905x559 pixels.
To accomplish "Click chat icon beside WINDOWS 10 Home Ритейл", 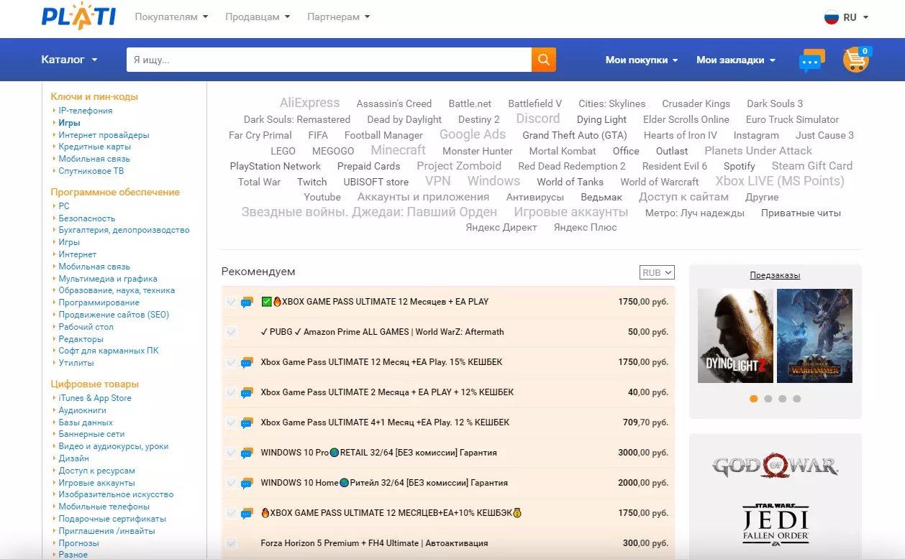I will coord(247,484).
